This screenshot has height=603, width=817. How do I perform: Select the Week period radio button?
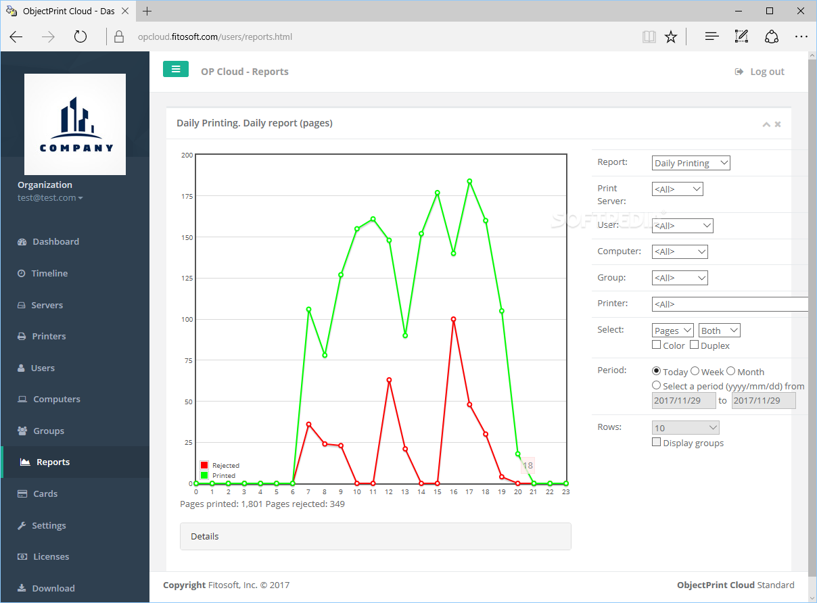point(695,371)
